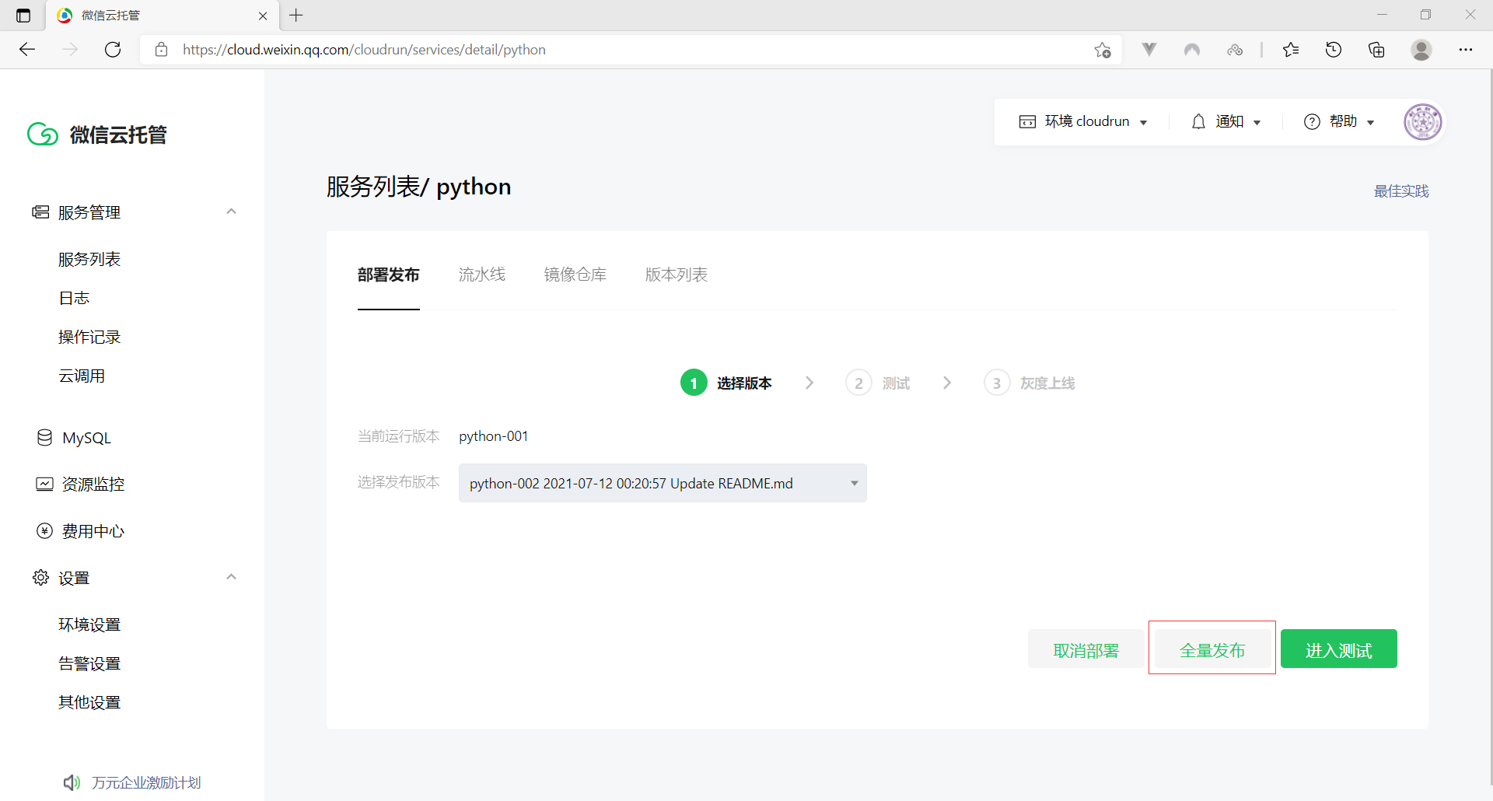The width and height of the screenshot is (1493, 801).
Task: Switch to the 流水线 tab
Action: [x=481, y=275]
